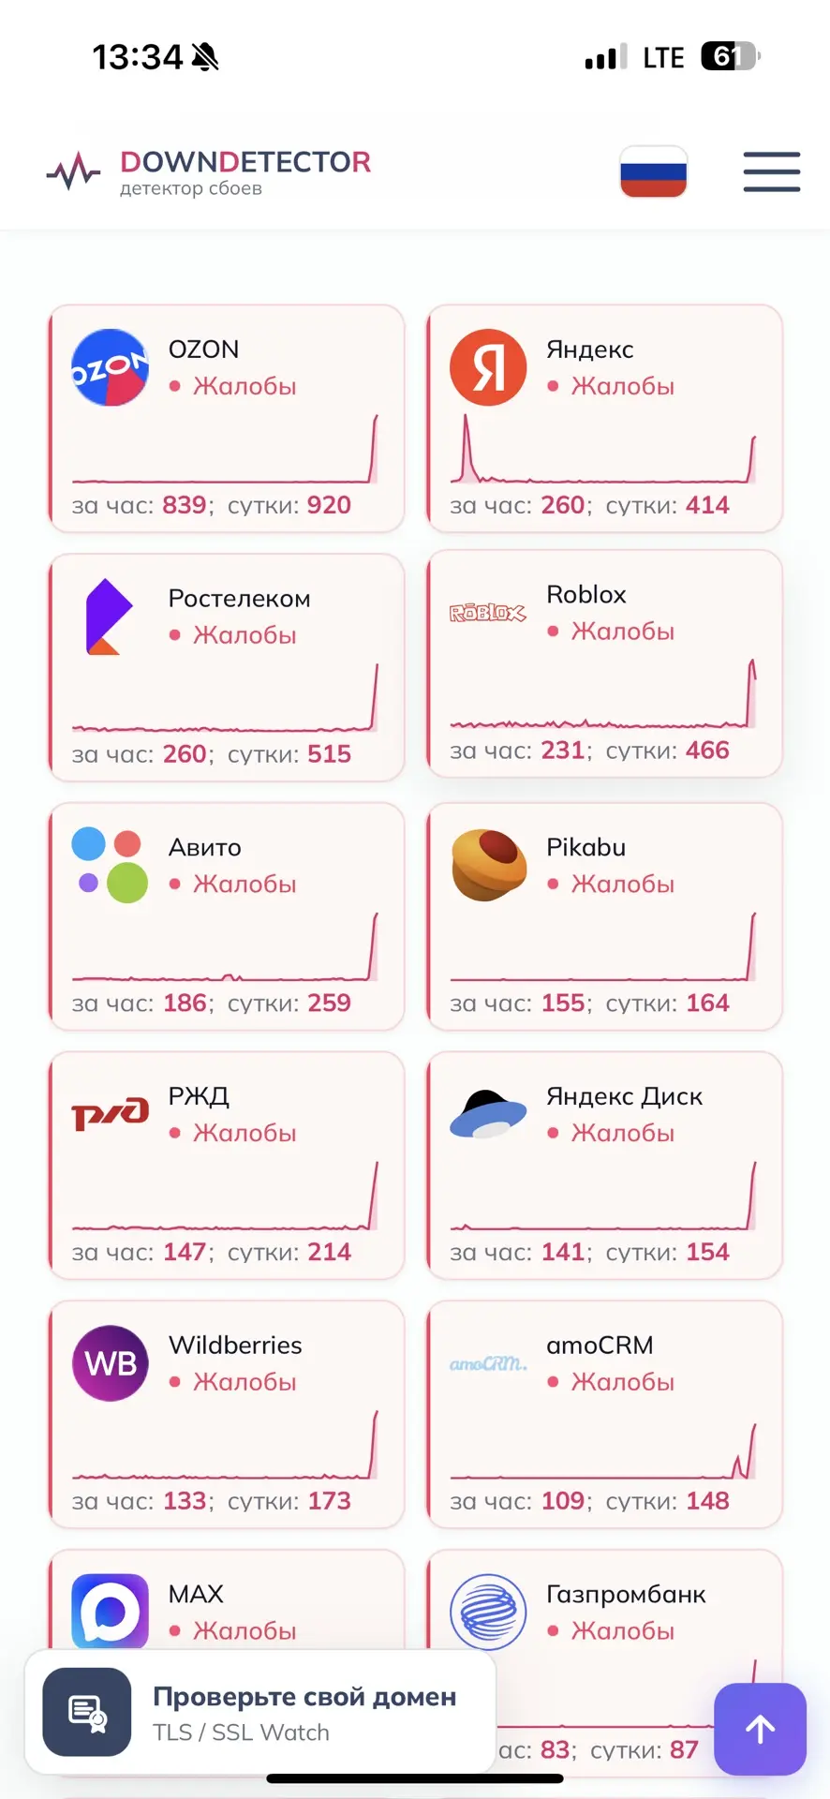Click the DOWNDETECTOR title text
This screenshot has width=830, height=1799.
point(245,162)
